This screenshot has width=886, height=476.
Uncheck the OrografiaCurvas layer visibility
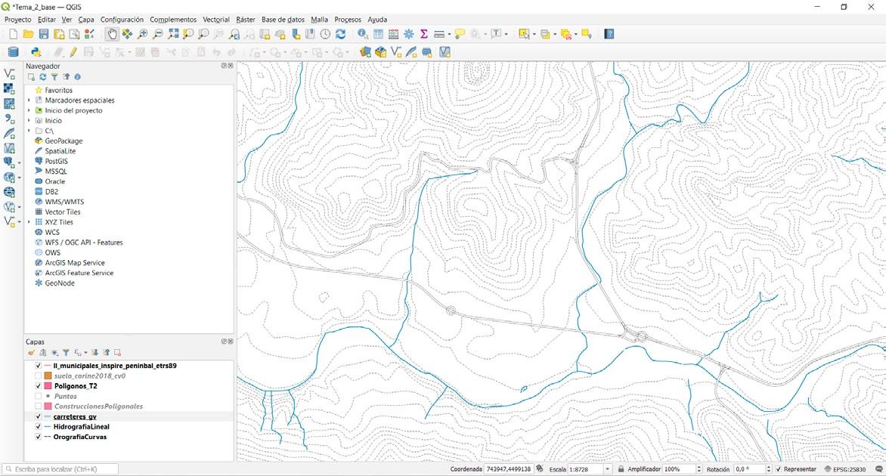(x=39, y=437)
